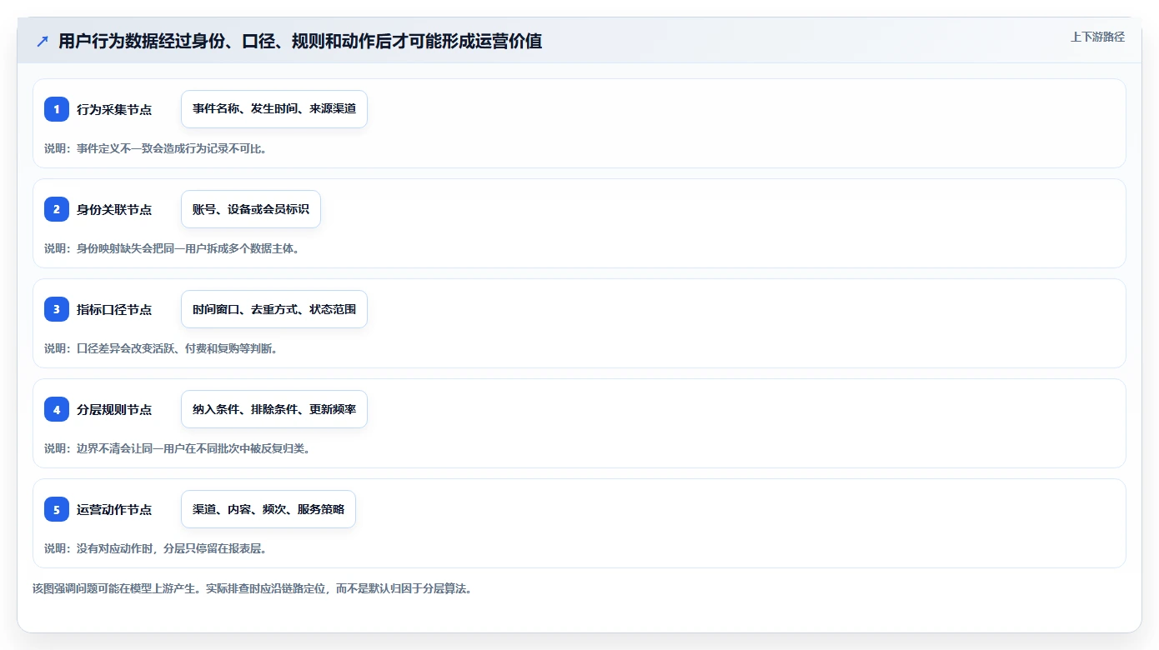Select the 身份关联节点 title

pos(114,209)
